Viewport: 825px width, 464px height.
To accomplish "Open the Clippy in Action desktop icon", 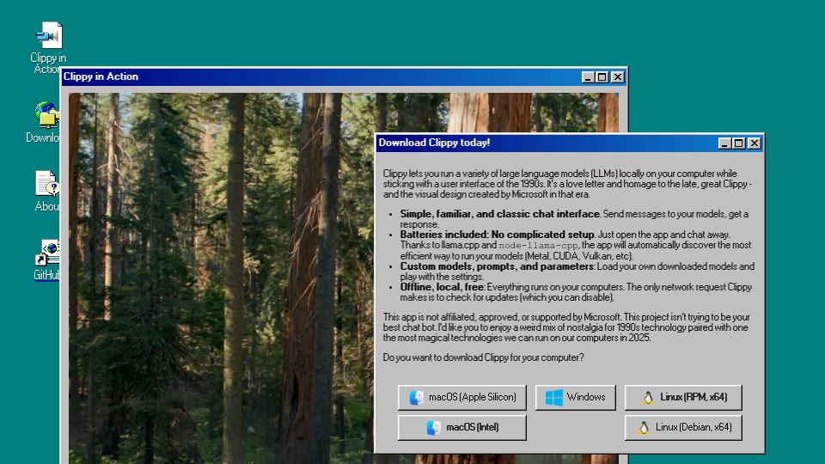I will pyautogui.click(x=48, y=46).
